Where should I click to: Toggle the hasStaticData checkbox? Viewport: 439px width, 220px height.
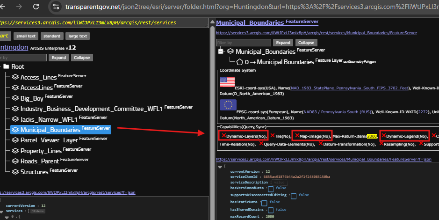pyautogui.click(x=264, y=203)
